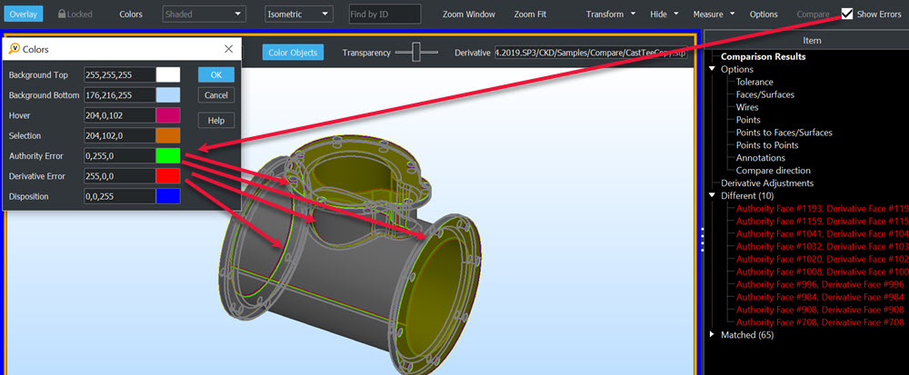Click the Find by ID input field
This screenshot has height=375, width=909.
click(x=385, y=15)
